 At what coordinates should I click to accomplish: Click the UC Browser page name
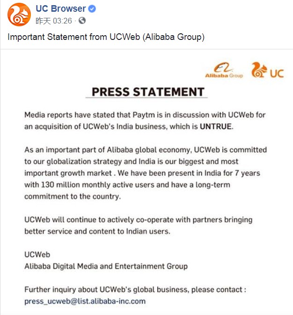coord(61,9)
